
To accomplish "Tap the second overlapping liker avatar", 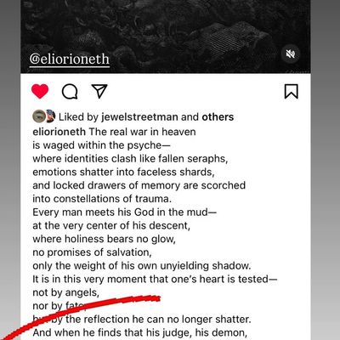I will pos(51,116).
